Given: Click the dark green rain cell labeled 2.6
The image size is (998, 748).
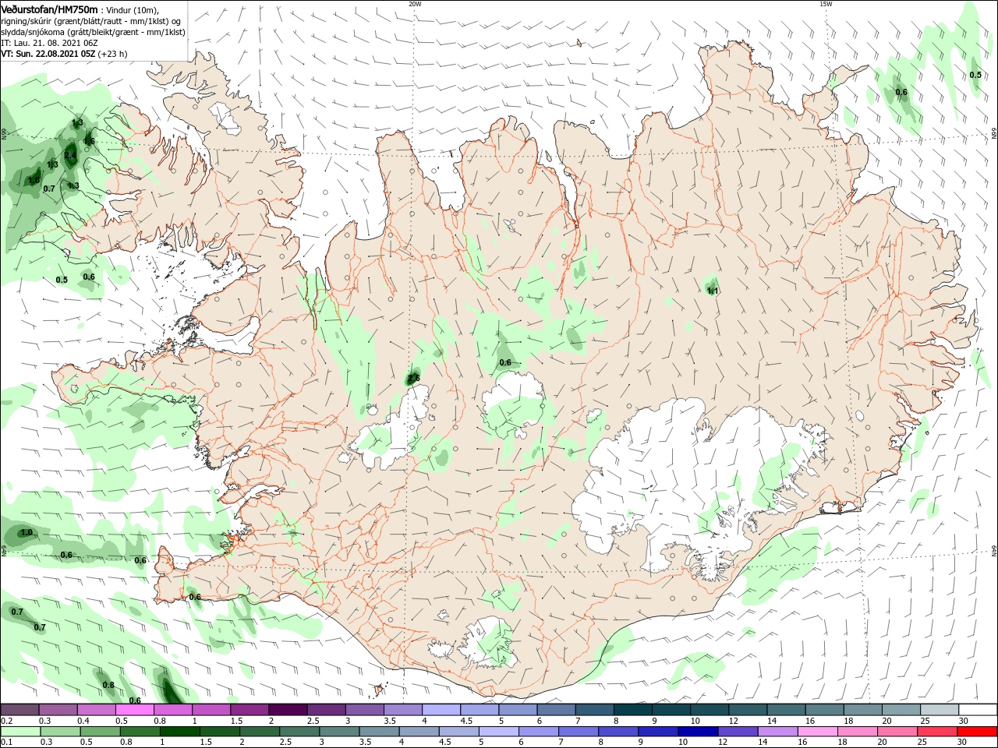Looking at the screenshot, I should tap(412, 378).
